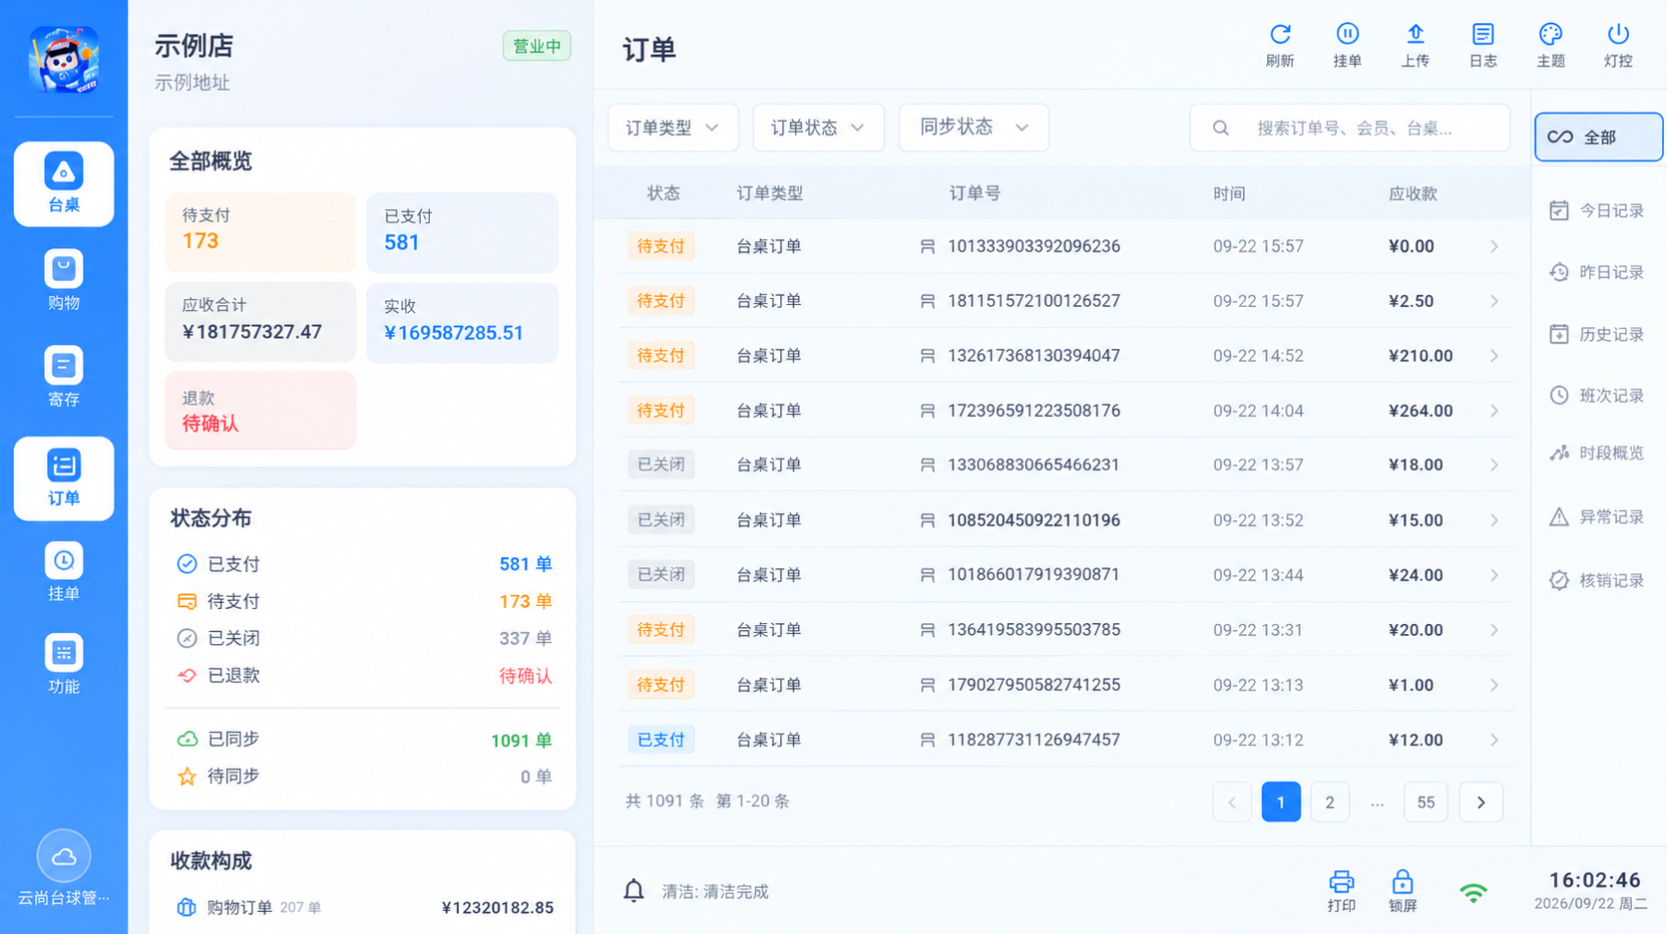Click the 退款 待确认 card
Image resolution: width=1667 pixels, height=934 pixels.
260,410
